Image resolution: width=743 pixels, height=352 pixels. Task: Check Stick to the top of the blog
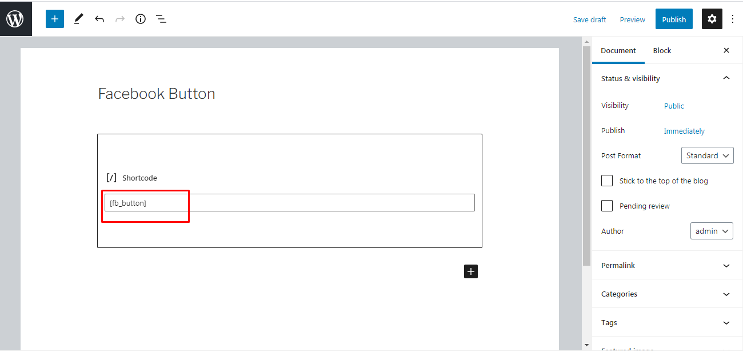[x=607, y=181]
